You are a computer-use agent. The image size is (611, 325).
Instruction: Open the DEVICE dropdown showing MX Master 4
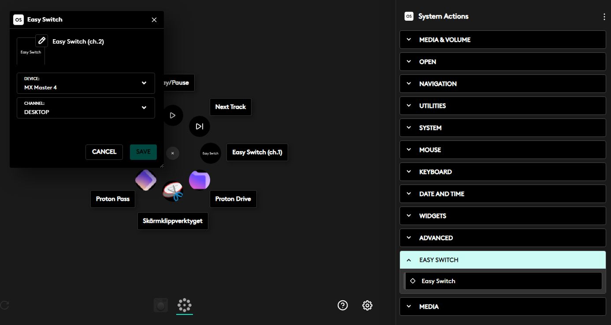pos(86,83)
